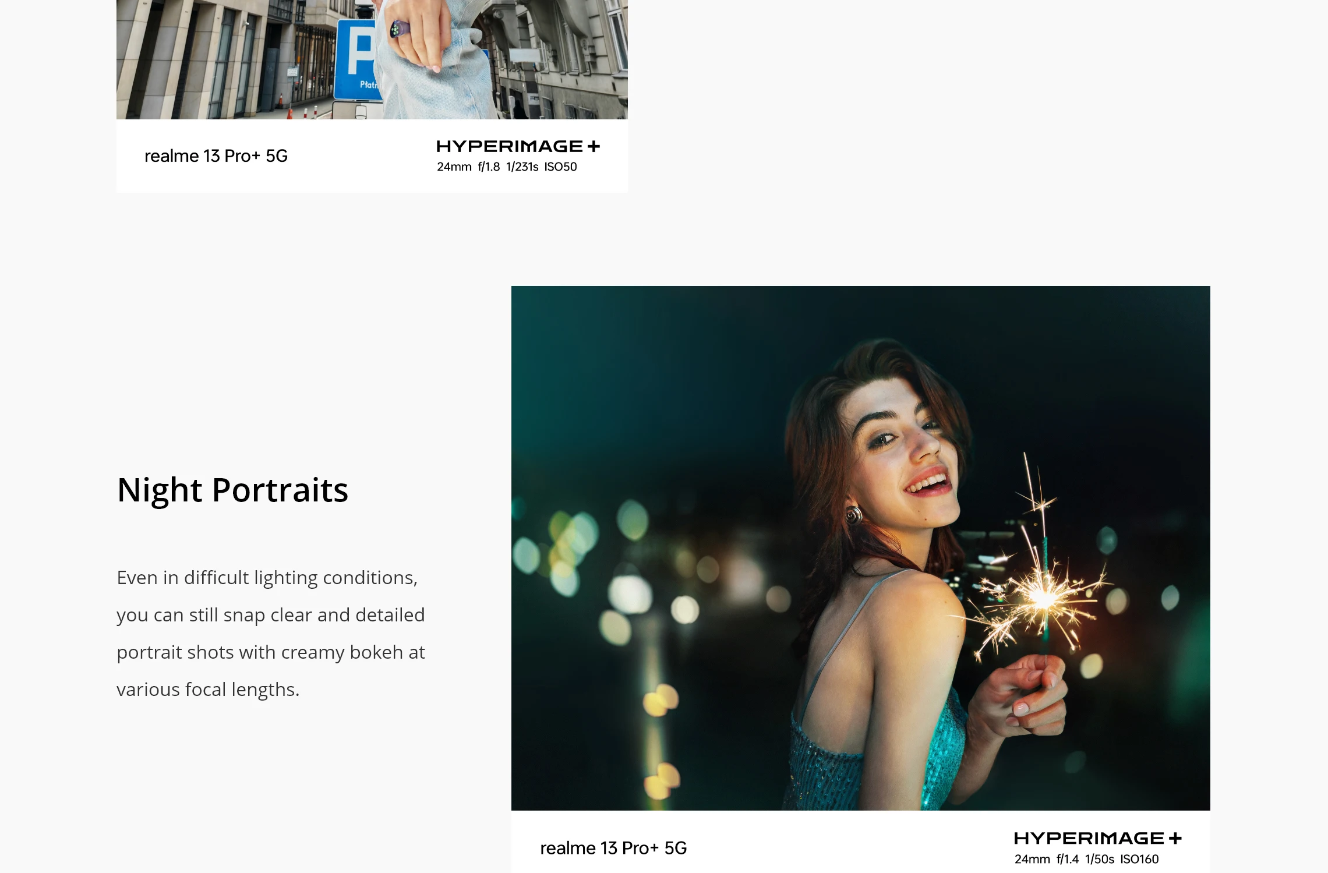Open the night portrait sparkler photo
Screen dimensions: 1328x873
pos(860,548)
